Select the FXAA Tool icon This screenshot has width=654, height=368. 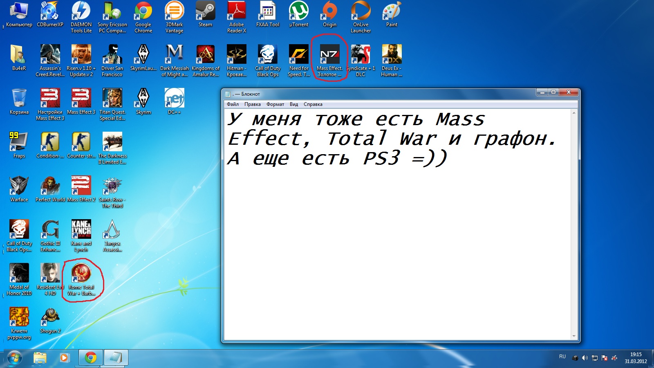click(x=267, y=14)
